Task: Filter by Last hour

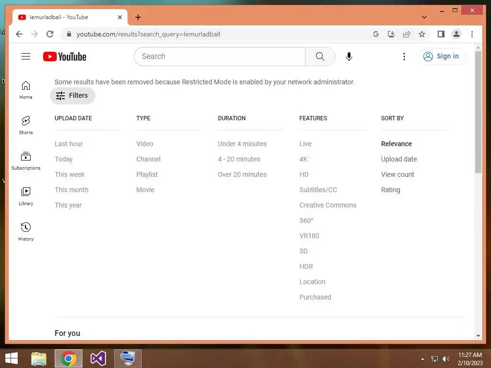Action: click(69, 144)
